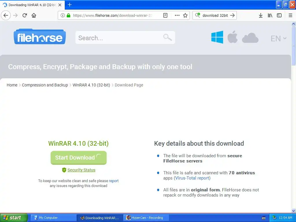
Task: Switch to My Computer taskbar window
Action: coord(53,218)
